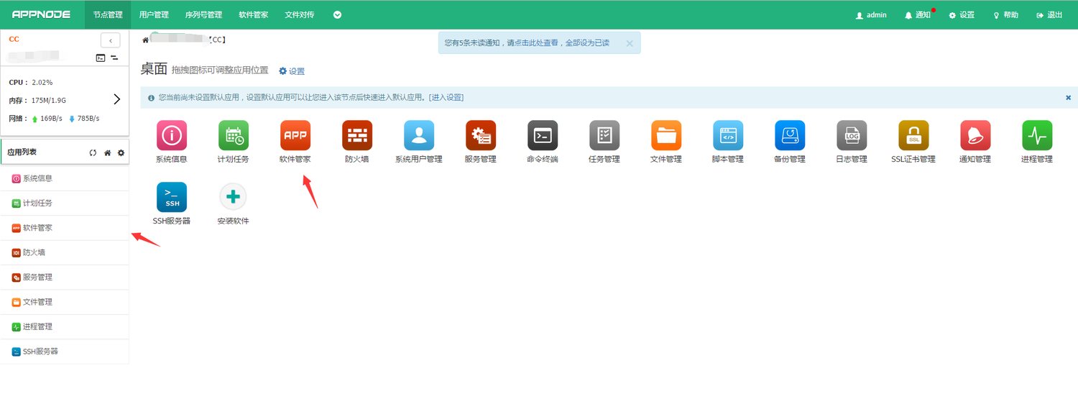Image resolution: width=1078 pixels, height=399 pixels.
Task: Collapse the left sidebar with the chevron button
Action: point(110,41)
